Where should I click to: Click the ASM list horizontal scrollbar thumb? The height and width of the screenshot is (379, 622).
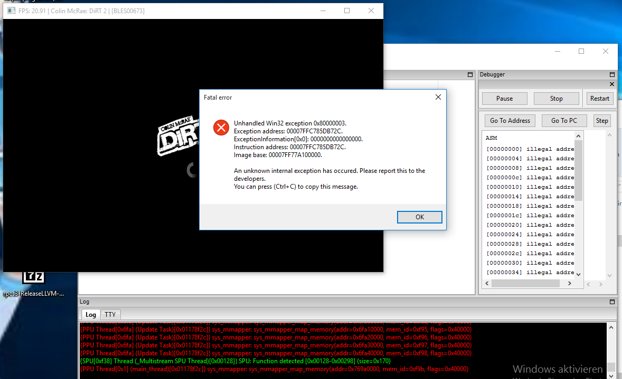pyautogui.click(x=525, y=284)
